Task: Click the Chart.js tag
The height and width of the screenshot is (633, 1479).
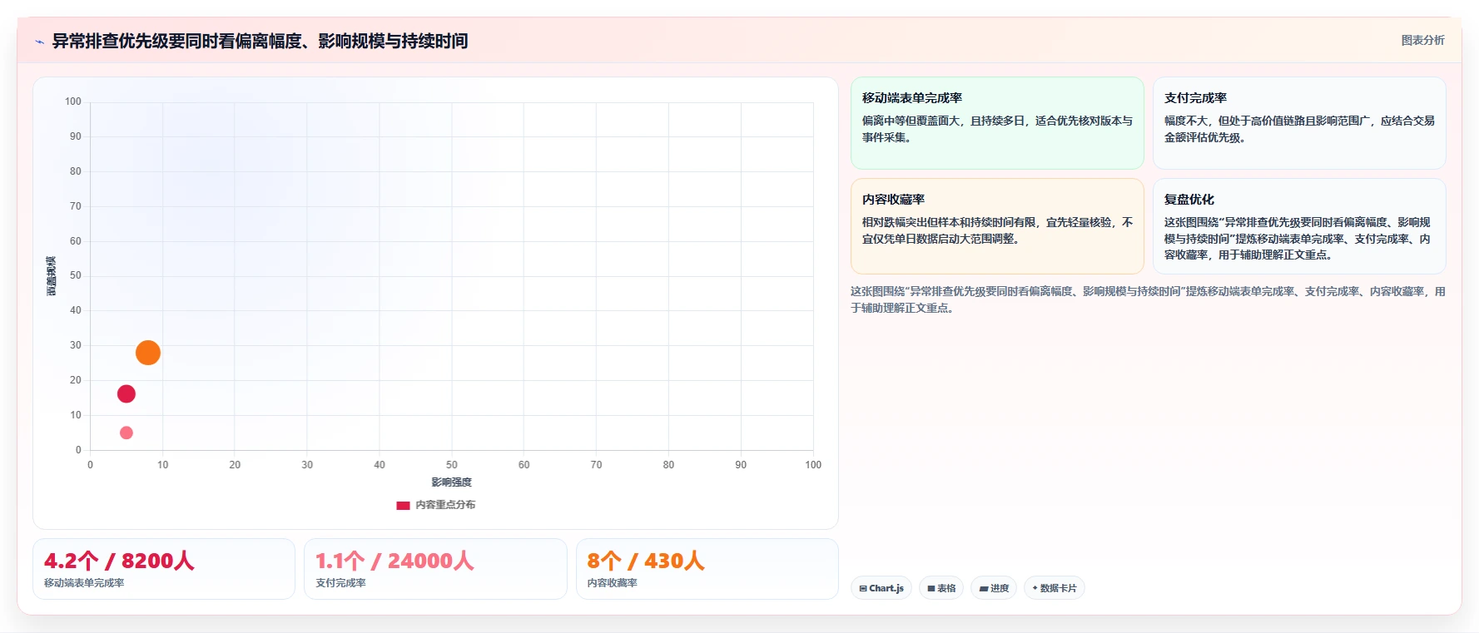Action: point(881,588)
